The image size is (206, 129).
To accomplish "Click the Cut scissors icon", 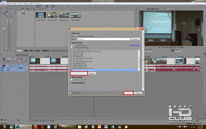I will 18,6.
